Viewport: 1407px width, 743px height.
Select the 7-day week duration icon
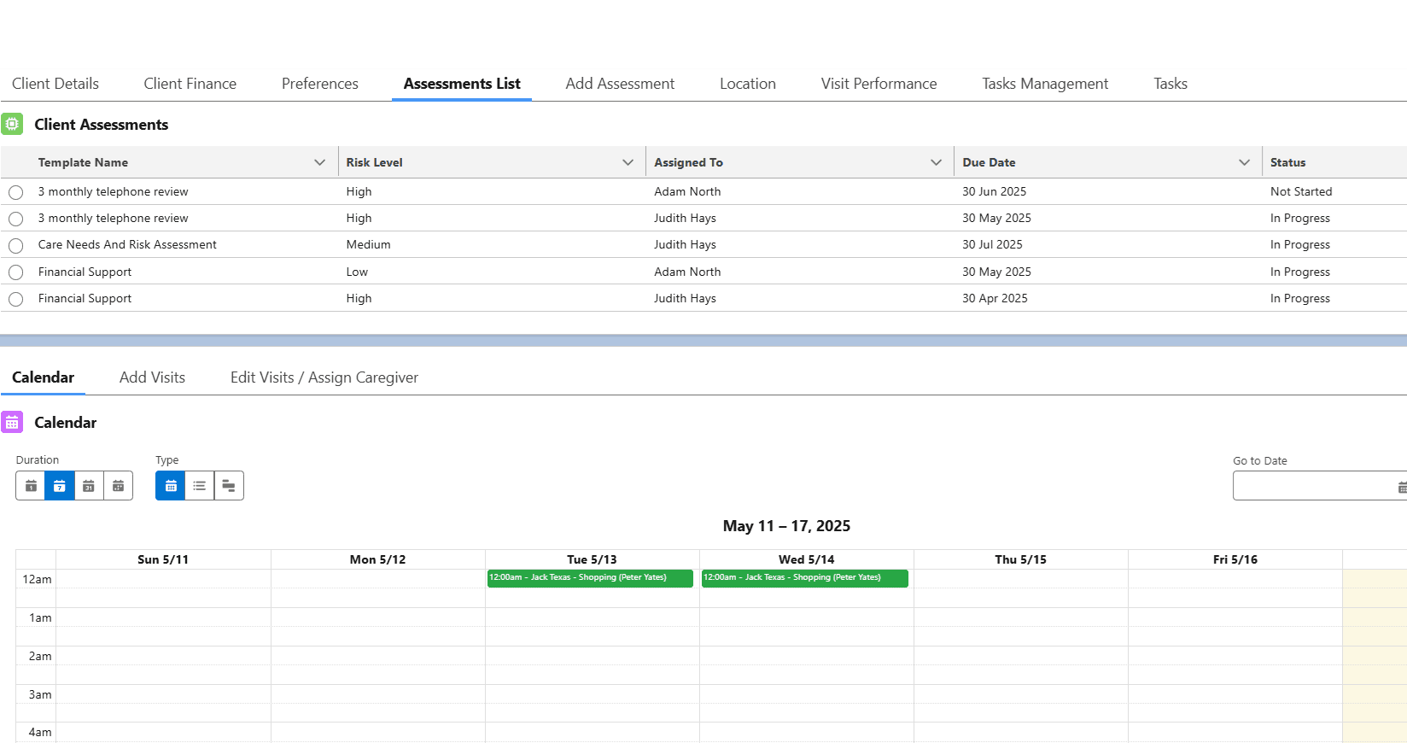[x=60, y=486]
